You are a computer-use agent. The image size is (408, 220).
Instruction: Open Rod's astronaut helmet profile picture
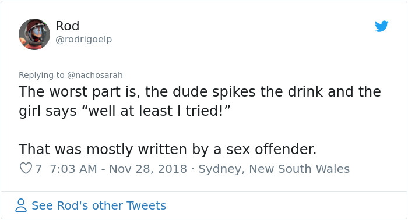click(34, 34)
